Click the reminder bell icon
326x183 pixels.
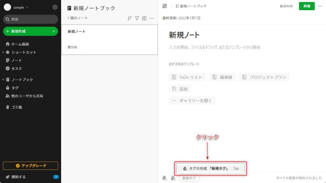[165, 178]
